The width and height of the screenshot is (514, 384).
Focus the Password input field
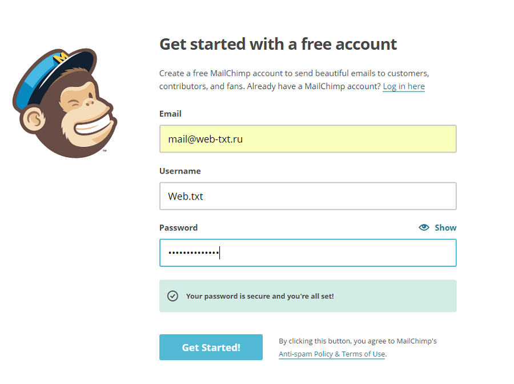308,253
